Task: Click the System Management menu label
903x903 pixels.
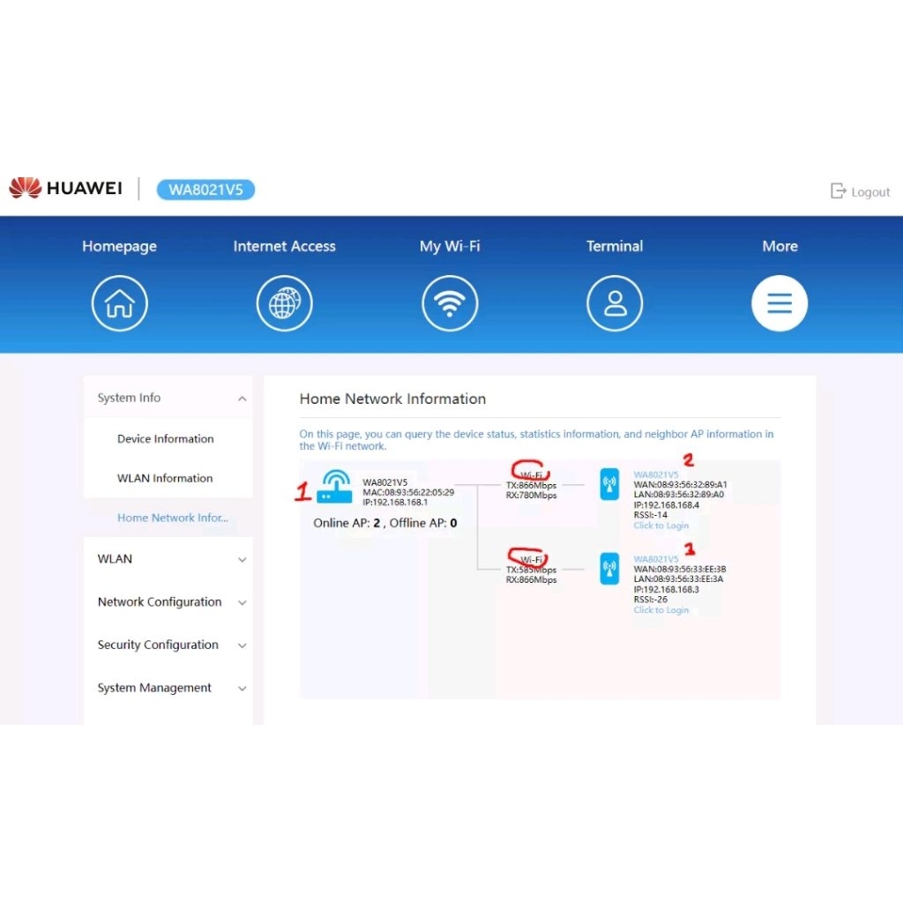Action: 154,688
